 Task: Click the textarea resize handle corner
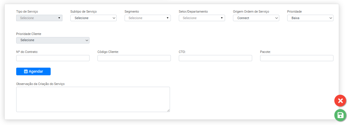[168, 111]
